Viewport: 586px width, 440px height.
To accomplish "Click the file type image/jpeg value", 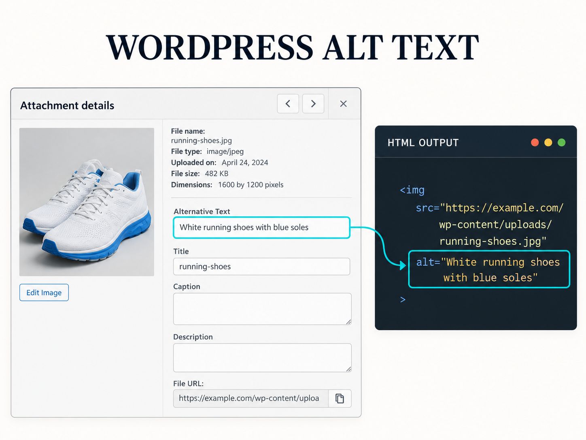I will [225, 152].
